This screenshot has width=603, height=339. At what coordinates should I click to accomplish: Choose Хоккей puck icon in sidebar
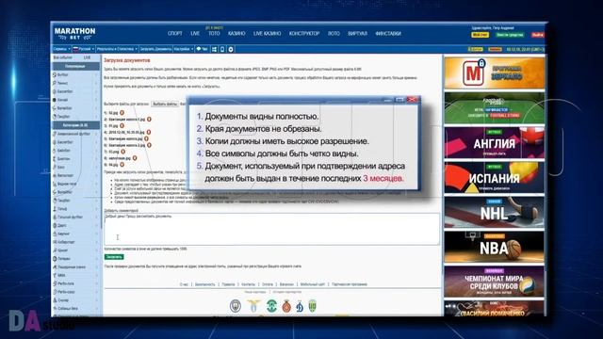coord(55,100)
